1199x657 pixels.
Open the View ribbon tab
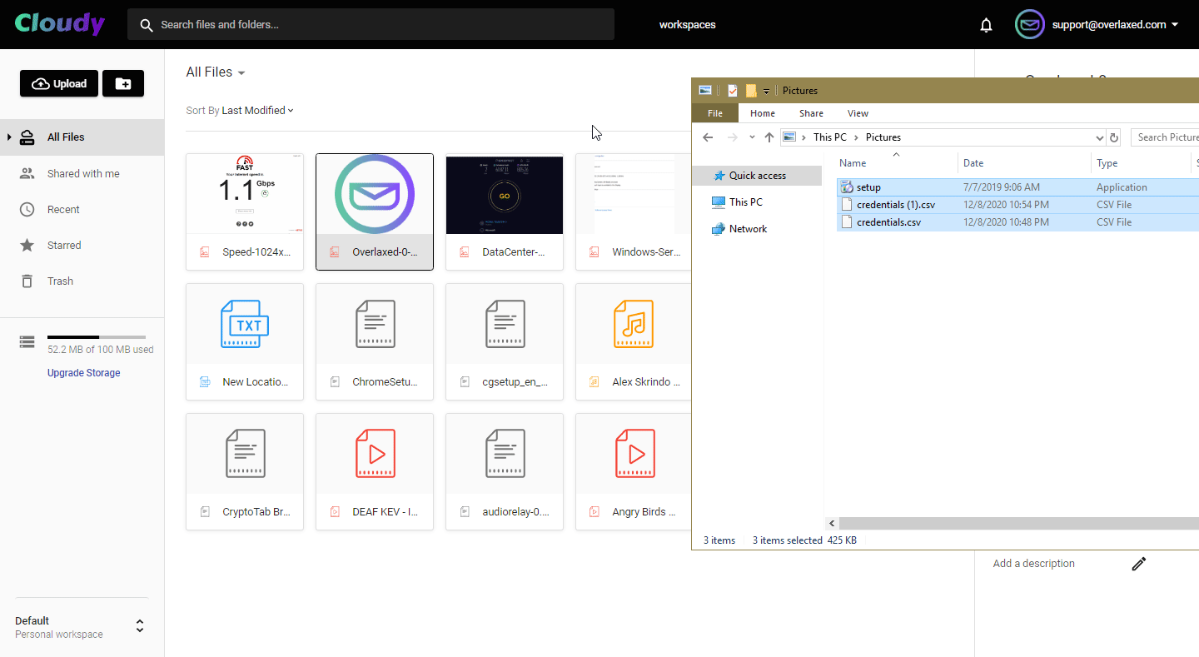[858, 113]
